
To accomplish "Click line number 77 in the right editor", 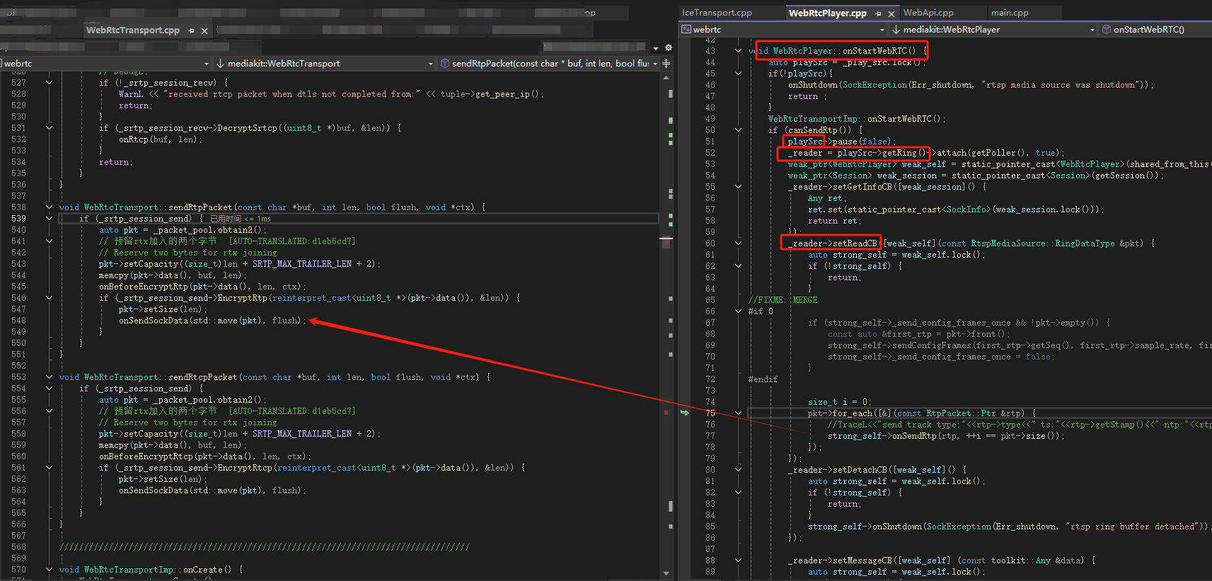I will (x=710, y=436).
